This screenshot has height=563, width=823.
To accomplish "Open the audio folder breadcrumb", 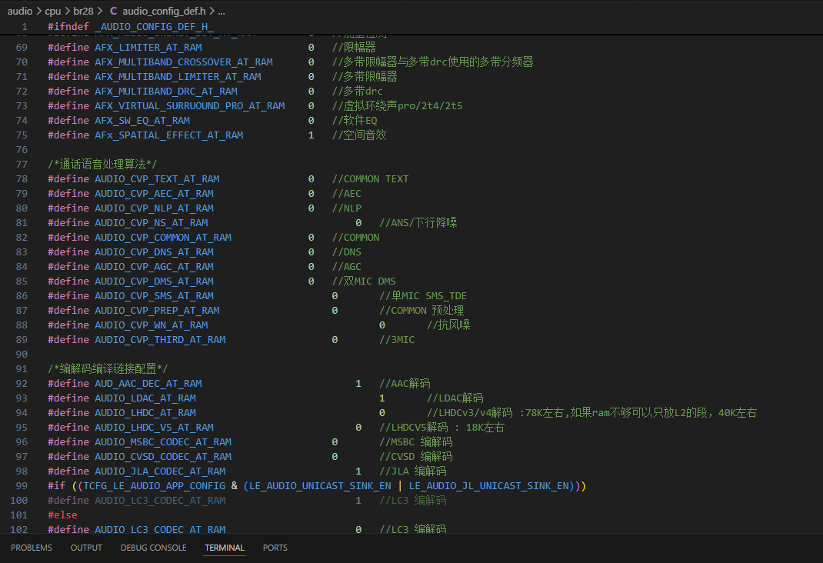I will [20, 11].
